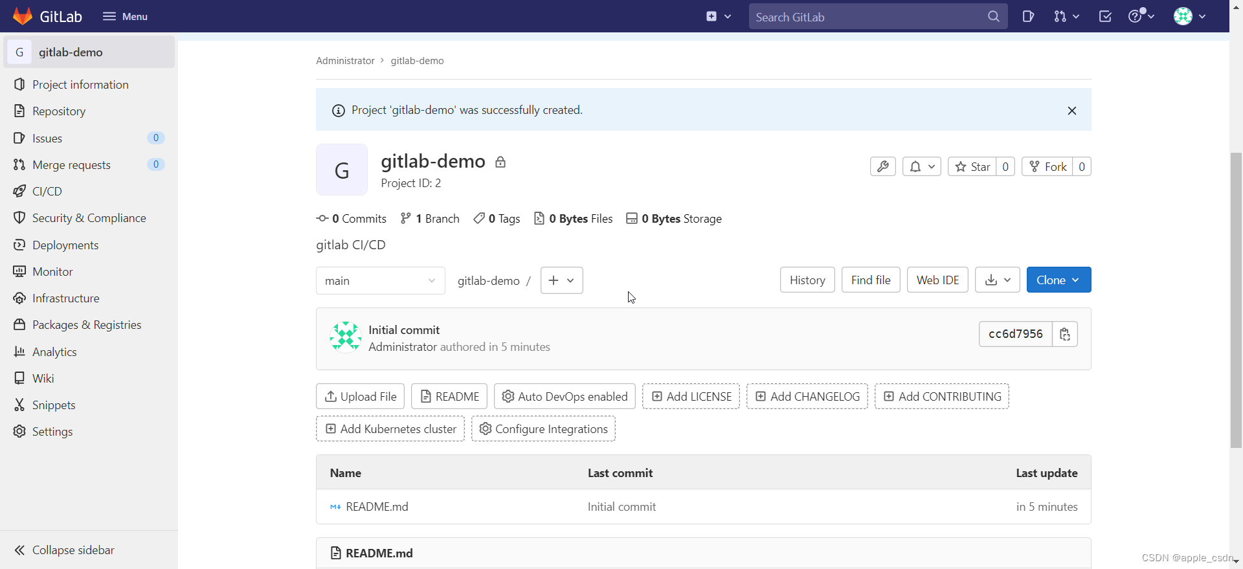
Task: Open merge requests dropdown in top navbar
Action: (x=1066, y=16)
